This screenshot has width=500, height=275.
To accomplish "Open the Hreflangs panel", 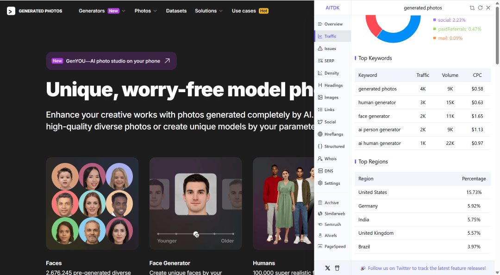I will coord(332,134).
